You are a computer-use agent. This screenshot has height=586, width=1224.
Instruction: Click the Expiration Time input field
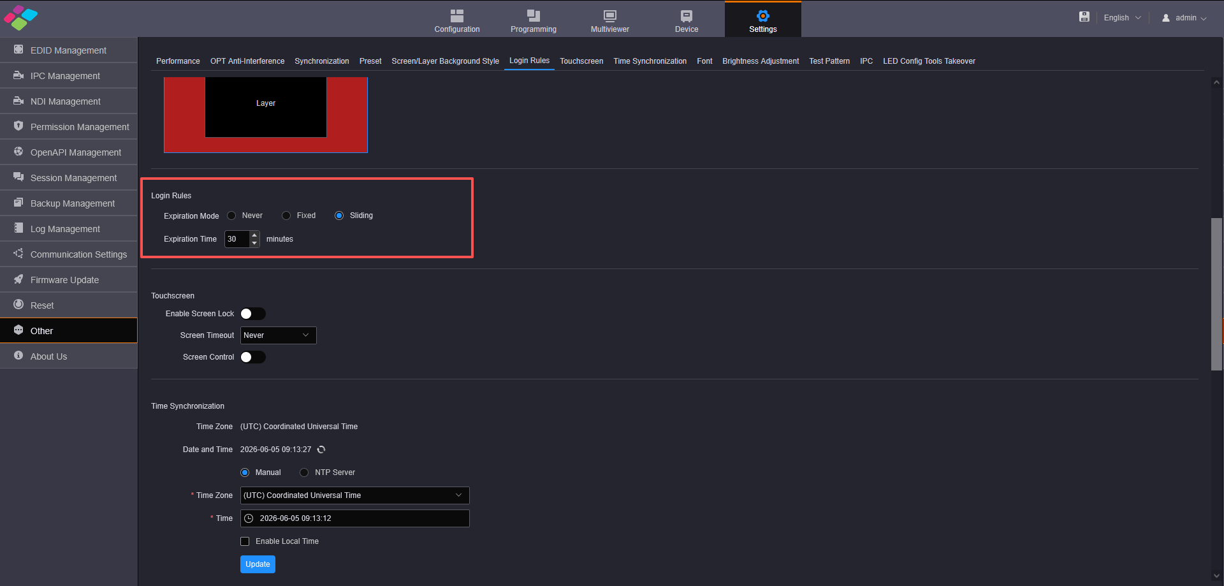coord(237,239)
